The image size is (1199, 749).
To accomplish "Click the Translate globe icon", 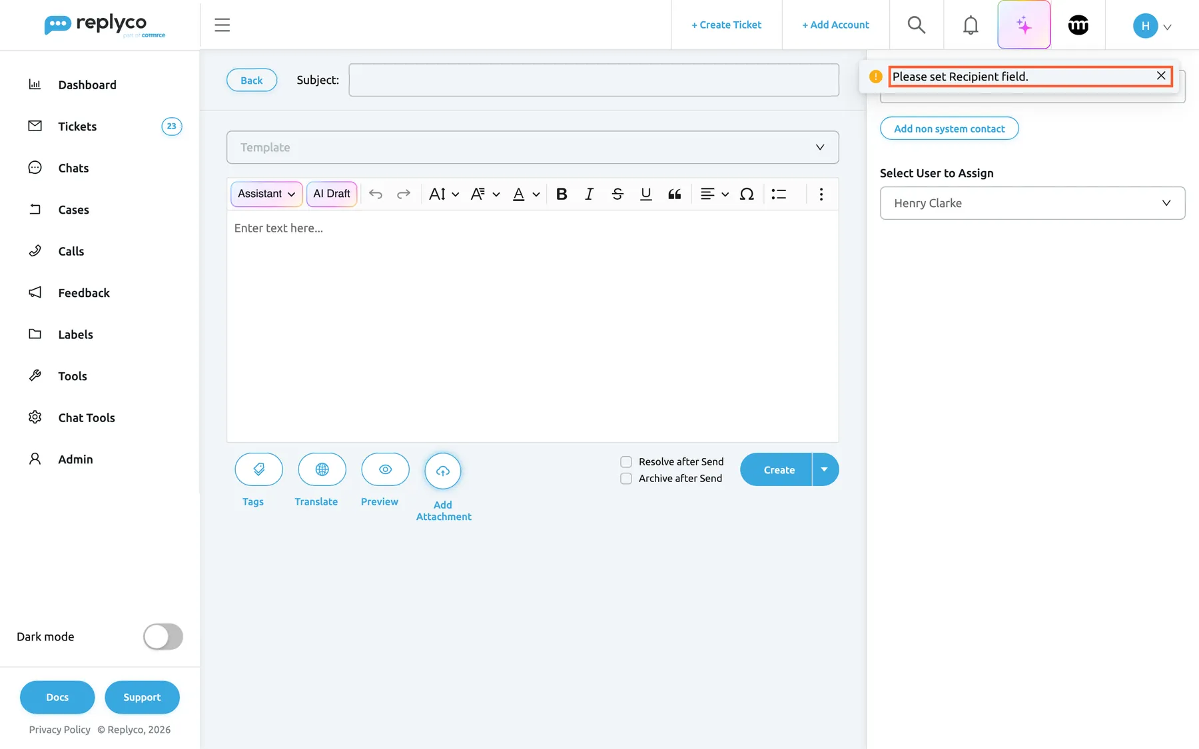I will coord(322,470).
